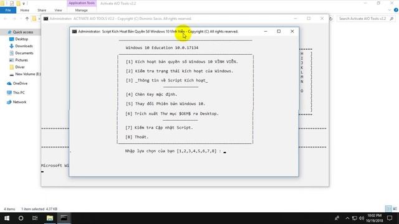This screenshot has height=224, width=399.
Task: Open the Windows Start menu
Action: tap(7, 218)
